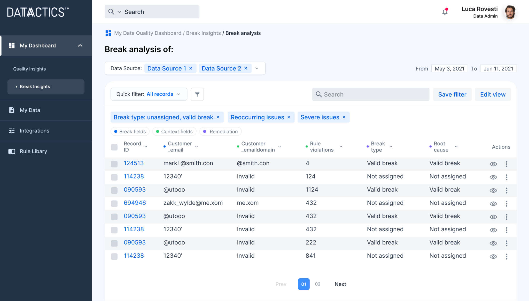This screenshot has height=301, width=529.
Task: Open the Rule Libary book icon
Action: click(x=12, y=151)
